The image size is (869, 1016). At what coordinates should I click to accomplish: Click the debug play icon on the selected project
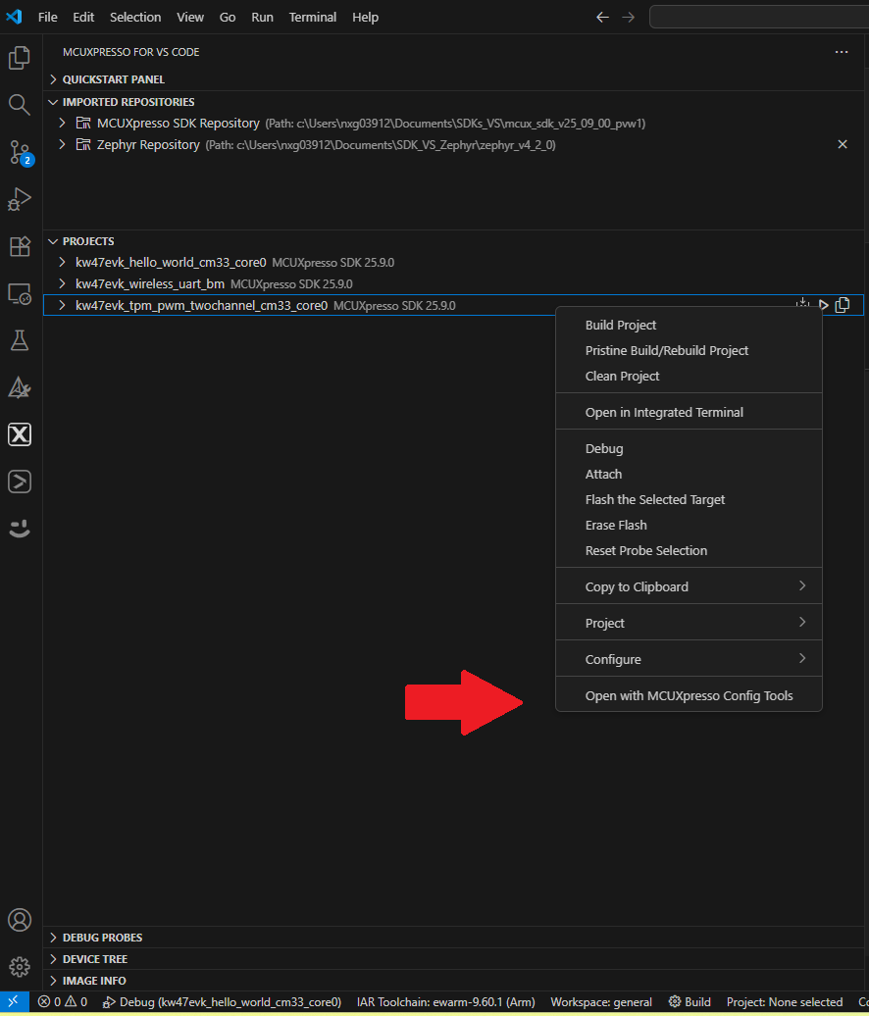coord(823,305)
